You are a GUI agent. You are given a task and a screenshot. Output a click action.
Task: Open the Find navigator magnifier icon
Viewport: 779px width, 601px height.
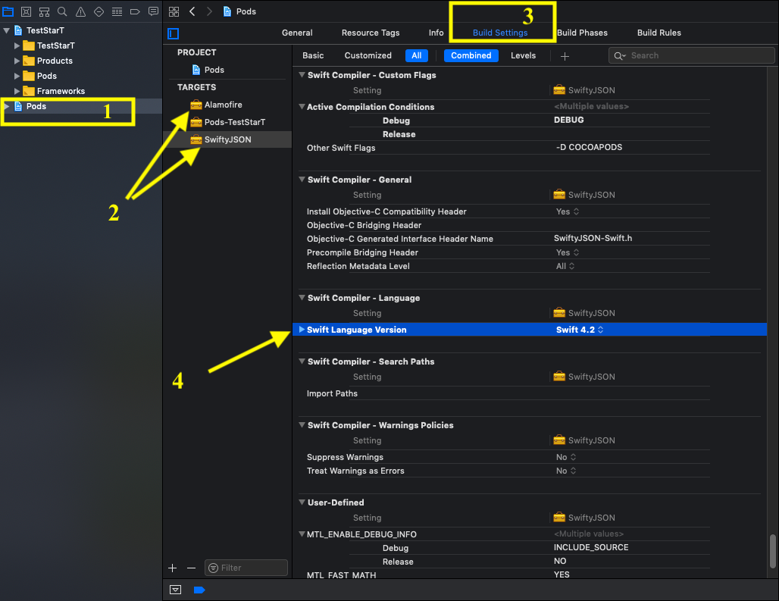62,11
